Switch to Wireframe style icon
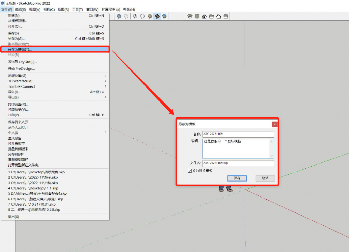 [135, 16]
